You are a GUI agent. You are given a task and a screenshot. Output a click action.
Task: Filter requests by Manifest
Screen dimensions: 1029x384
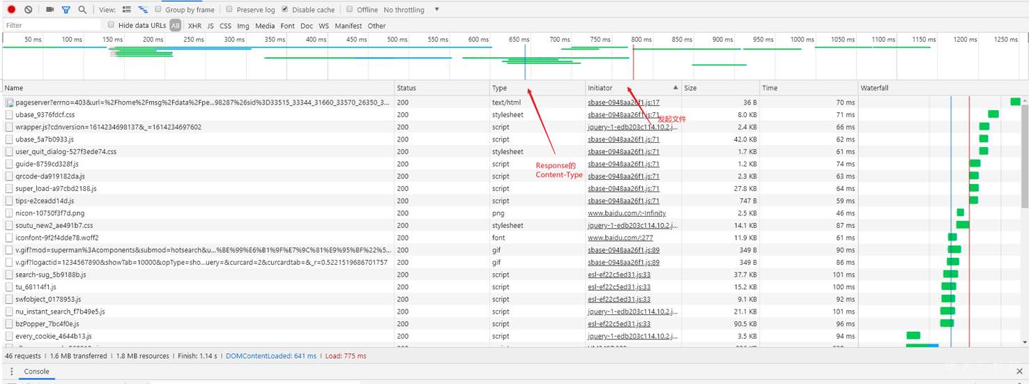click(x=348, y=26)
